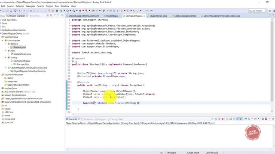Click the editor vertical scrollbar

point(272,61)
